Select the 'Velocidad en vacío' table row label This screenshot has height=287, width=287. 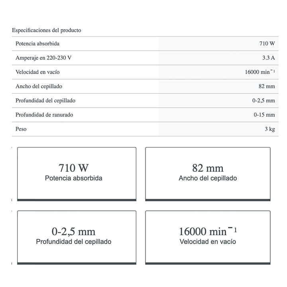tap(37, 72)
